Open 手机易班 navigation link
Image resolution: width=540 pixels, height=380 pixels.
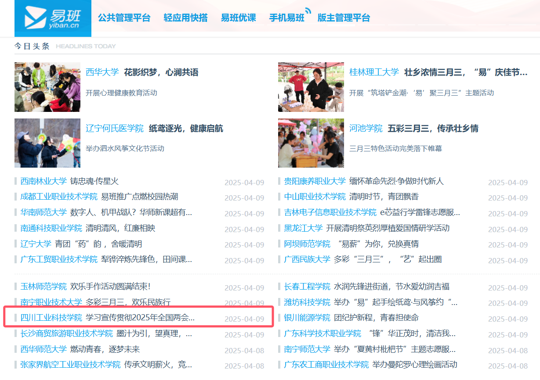point(286,18)
